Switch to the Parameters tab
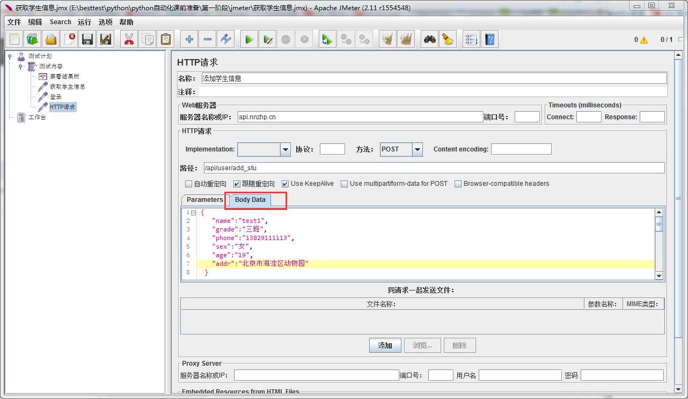Image resolution: width=688 pixels, height=399 pixels. 205,200
